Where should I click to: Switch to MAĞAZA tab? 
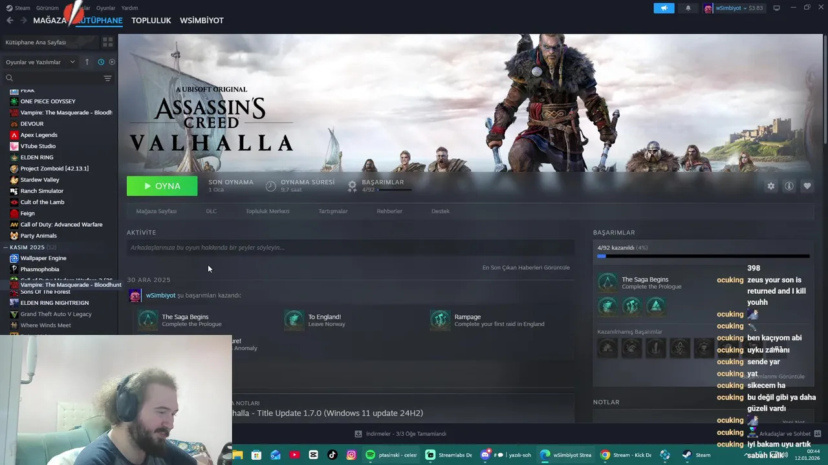[50, 21]
